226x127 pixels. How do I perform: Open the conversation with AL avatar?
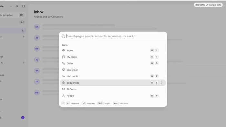37,60
